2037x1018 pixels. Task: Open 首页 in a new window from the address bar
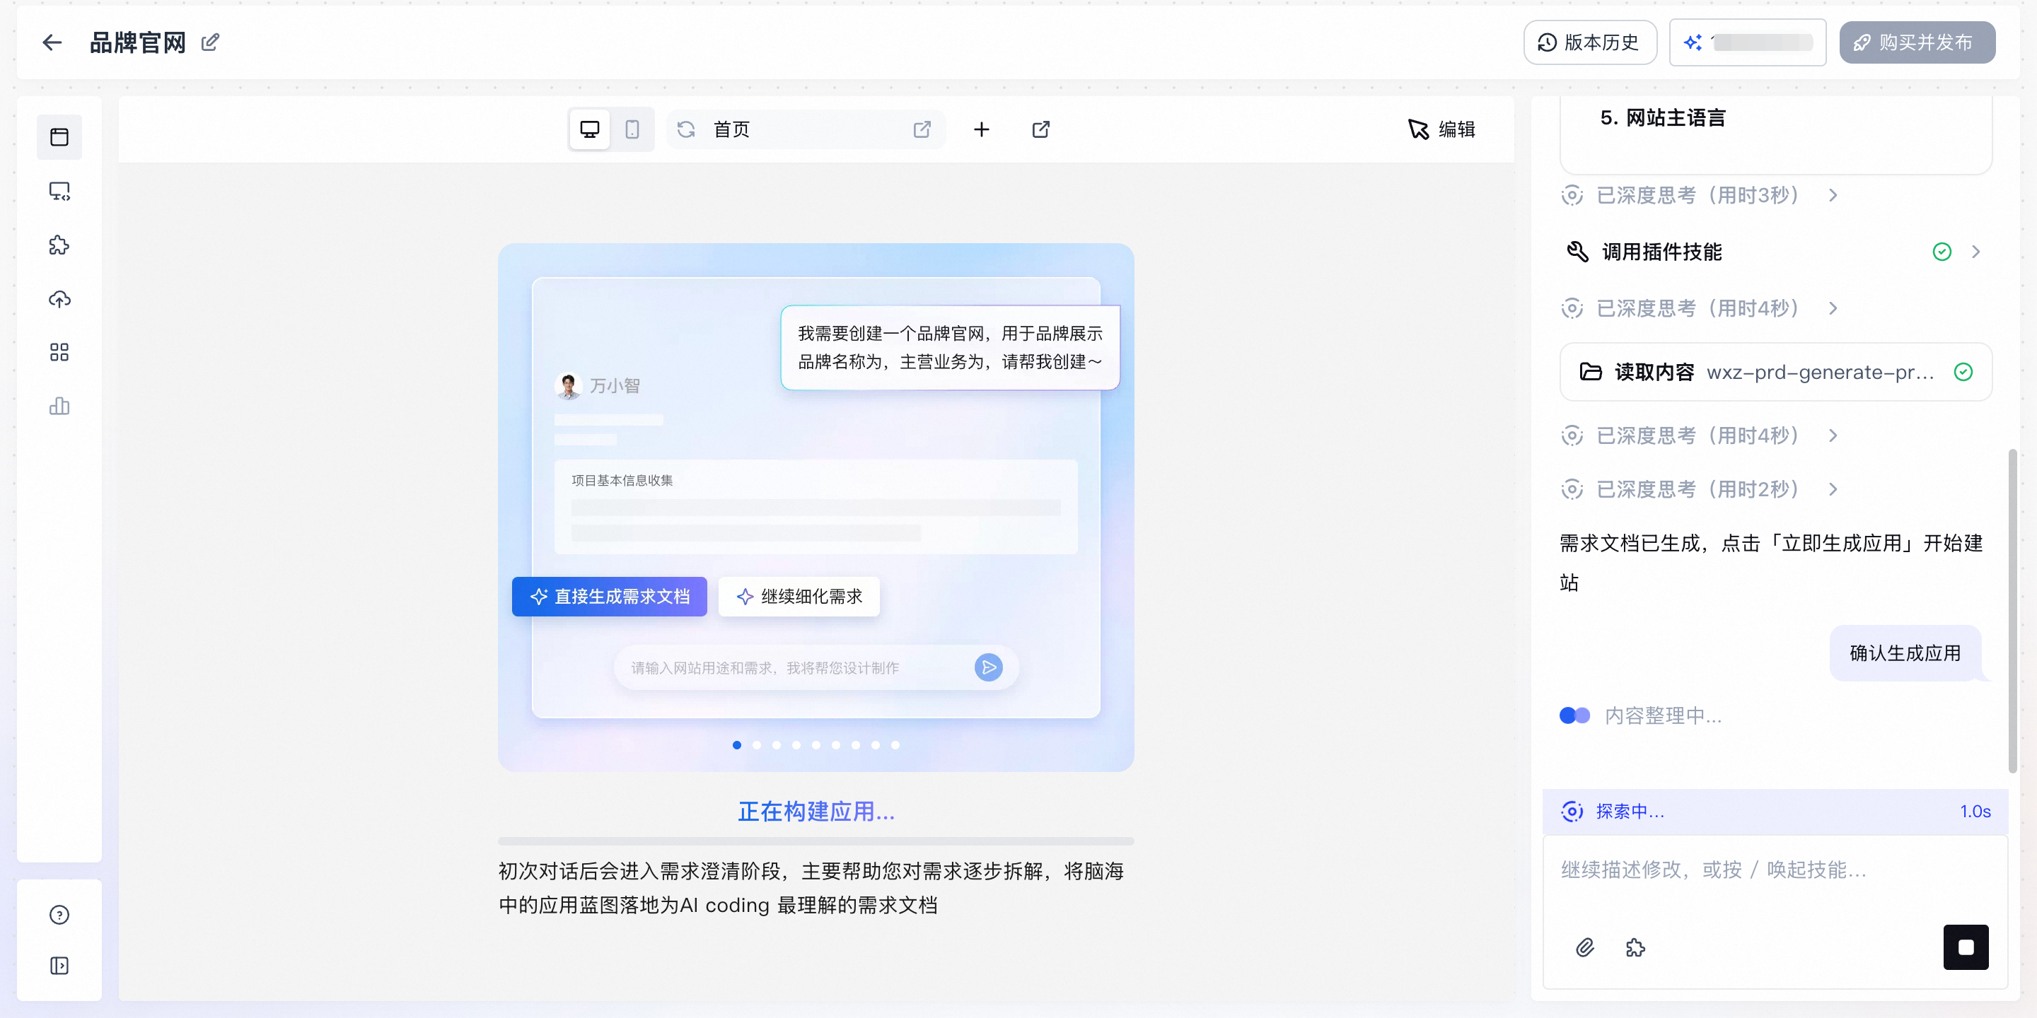tap(922, 129)
